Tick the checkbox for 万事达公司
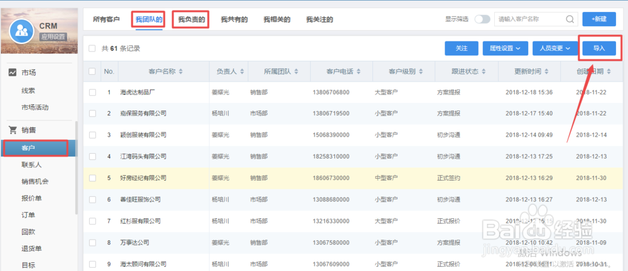The image size is (628, 271). [x=92, y=243]
